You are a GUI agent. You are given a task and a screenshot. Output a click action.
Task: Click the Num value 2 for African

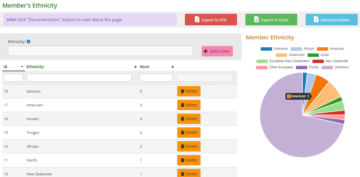point(141,146)
